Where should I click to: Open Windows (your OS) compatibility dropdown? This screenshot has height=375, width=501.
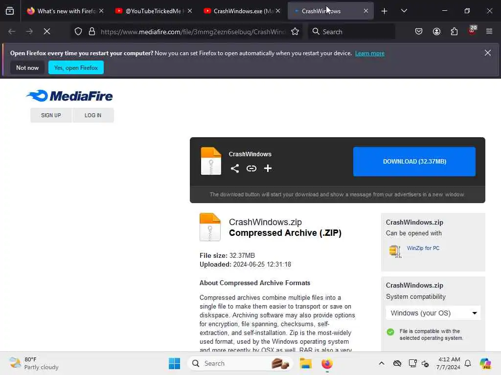433,313
